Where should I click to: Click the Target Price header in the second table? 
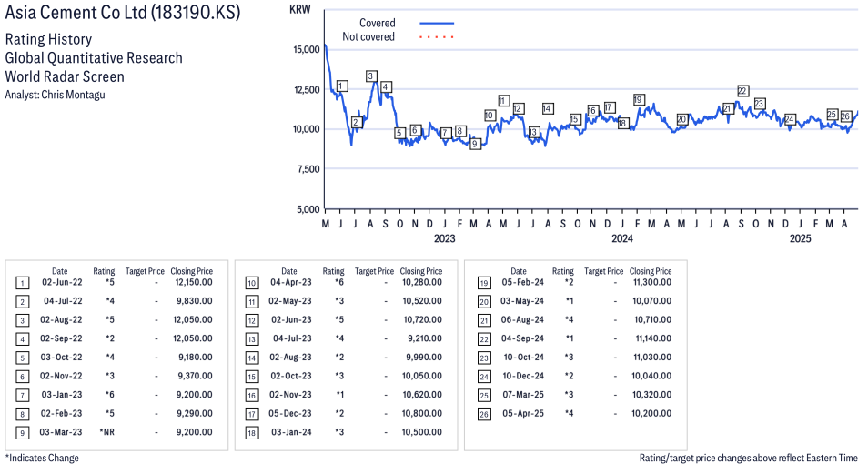(374, 271)
